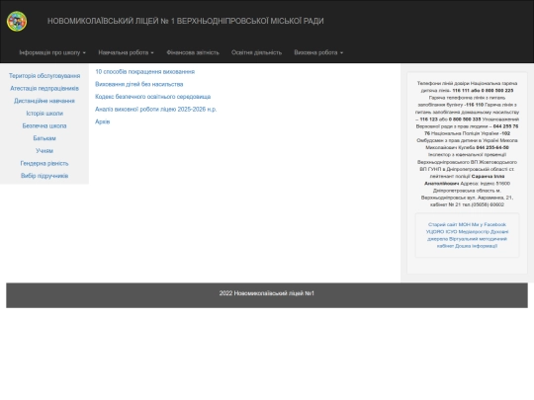Viewport: 534px width, 400px height.
Task: Open the Віртуальний методичний кабінет link
Action: (x=478, y=239)
